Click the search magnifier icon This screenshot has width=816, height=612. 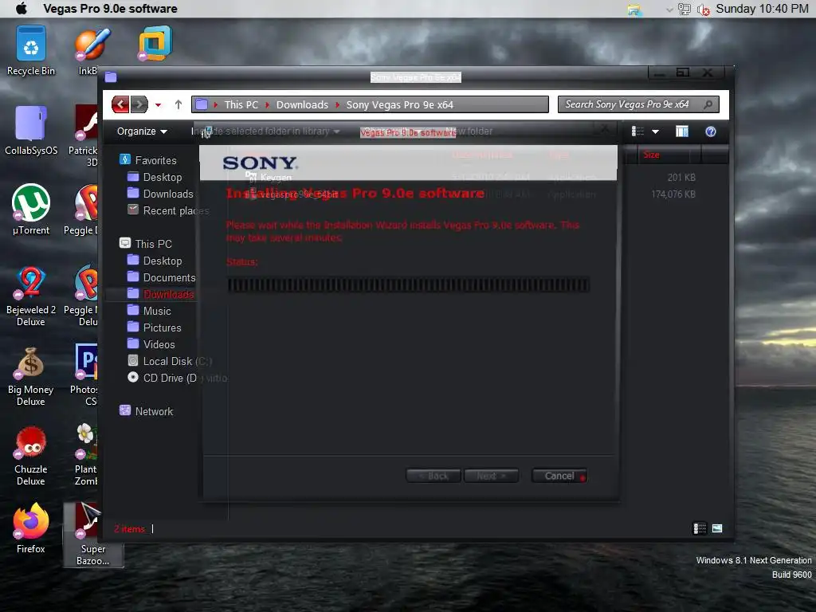[708, 104]
